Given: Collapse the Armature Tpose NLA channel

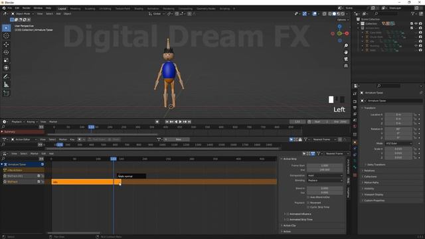Looking at the screenshot, I should tap(2, 165).
